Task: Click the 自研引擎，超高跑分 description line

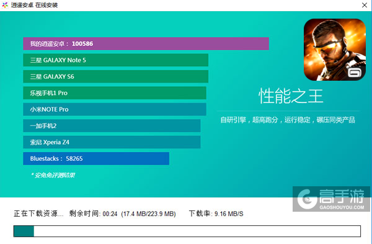Action: pos(288,120)
